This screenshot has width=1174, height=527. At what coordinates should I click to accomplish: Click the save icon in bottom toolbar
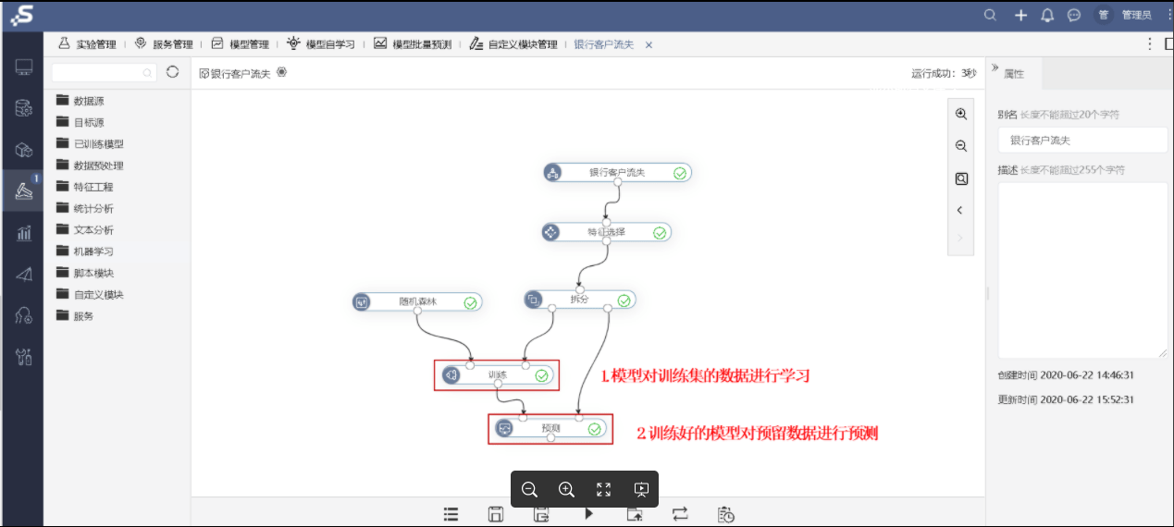(x=496, y=515)
